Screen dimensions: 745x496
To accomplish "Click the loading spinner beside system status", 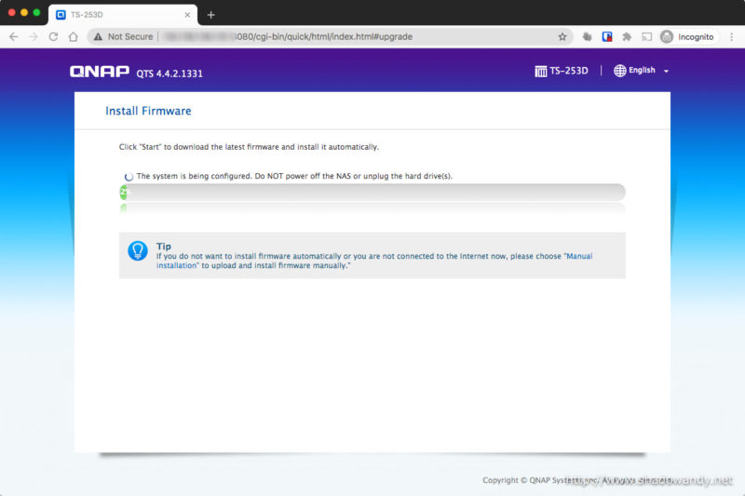I will 129,176.
